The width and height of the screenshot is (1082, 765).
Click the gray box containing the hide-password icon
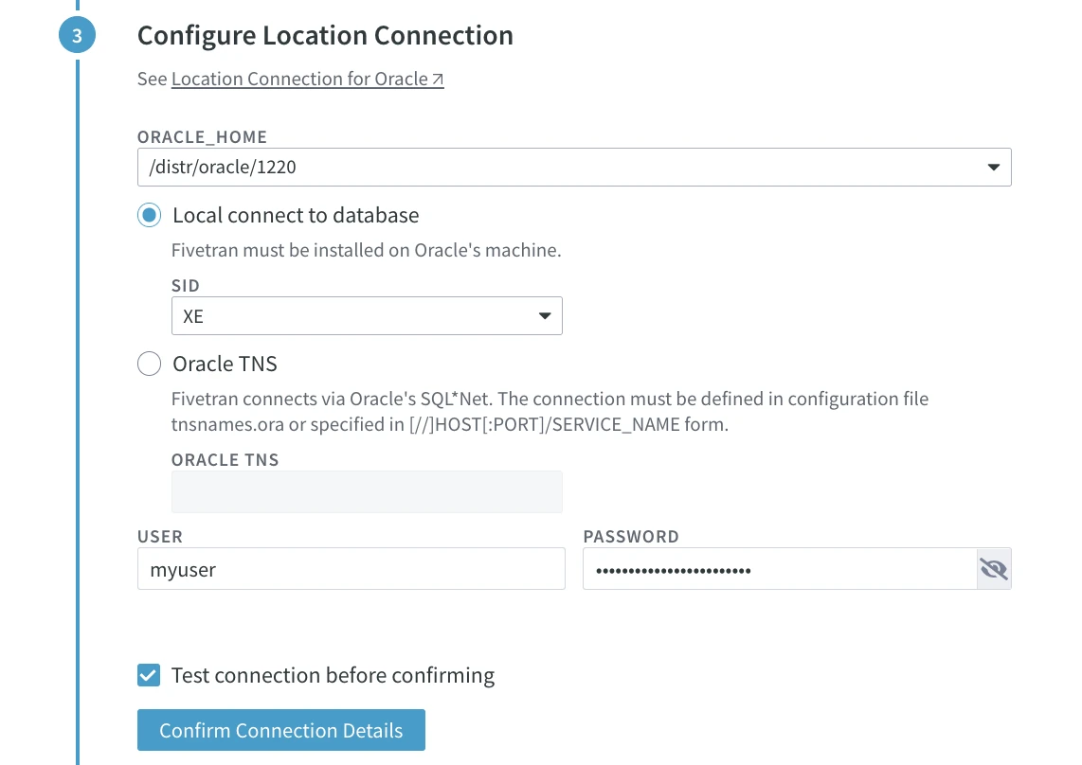click(x=994, y=568)
